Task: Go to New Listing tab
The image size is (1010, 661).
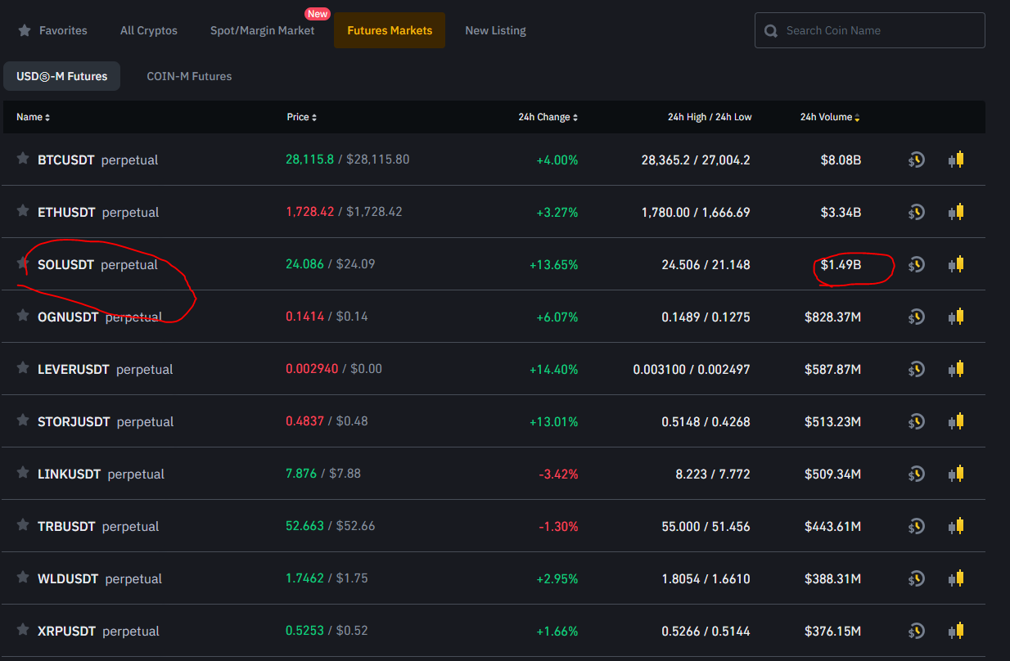Action: pos(495,30)
